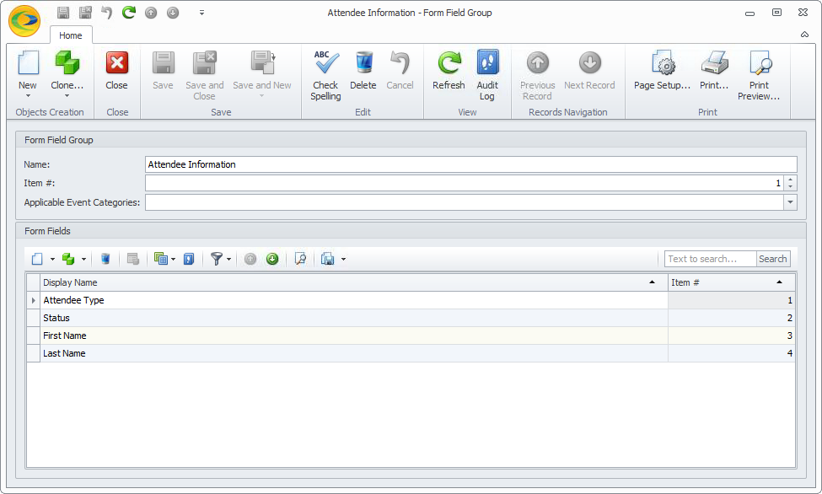Image resolution: width=822 pixels, height=494 pixels.
Task: Click the quick access previous record up arrow
Action: 151,13
